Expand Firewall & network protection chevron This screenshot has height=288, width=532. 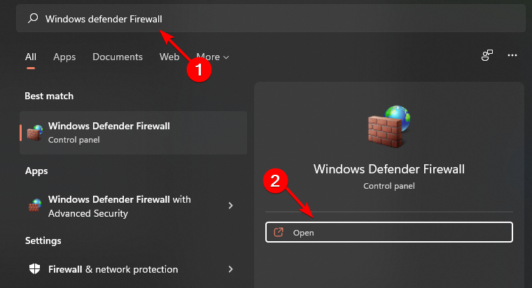230,269
